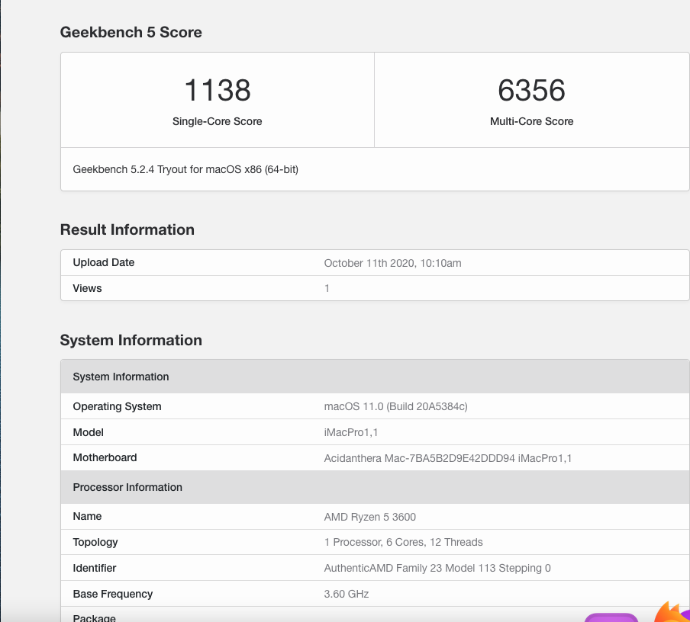Click the "Upload Date" row label
Screen dimensions: 690x622
coord(103,262)
